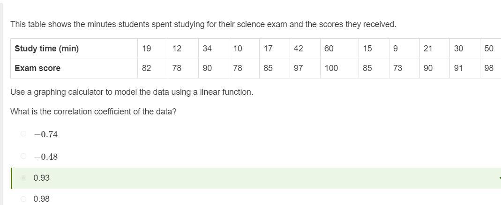Click exam score cell showing 97

coord(305,68)
